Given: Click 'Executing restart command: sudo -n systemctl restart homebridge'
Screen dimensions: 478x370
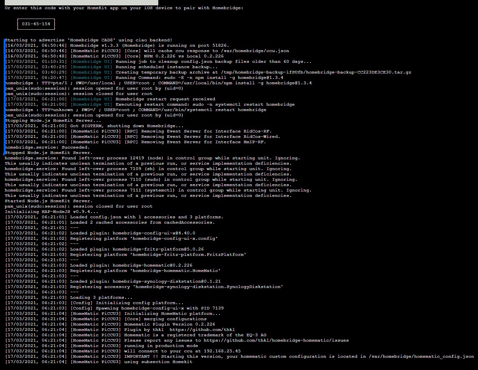Looking at the screenshot, I should 205,104.
